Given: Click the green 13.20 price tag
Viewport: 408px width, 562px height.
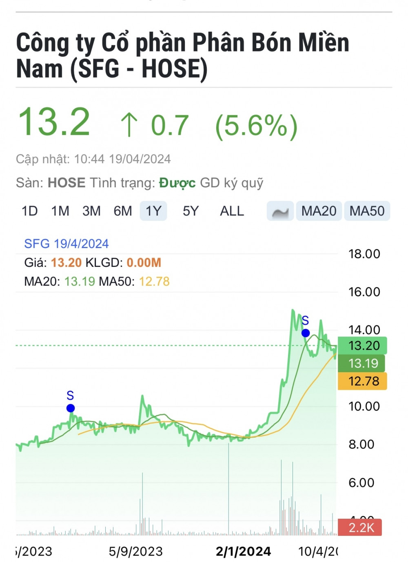Looking at the screenshot, I should (363, 346).
